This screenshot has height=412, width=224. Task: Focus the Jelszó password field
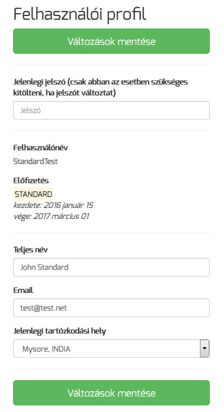point(111,110)
